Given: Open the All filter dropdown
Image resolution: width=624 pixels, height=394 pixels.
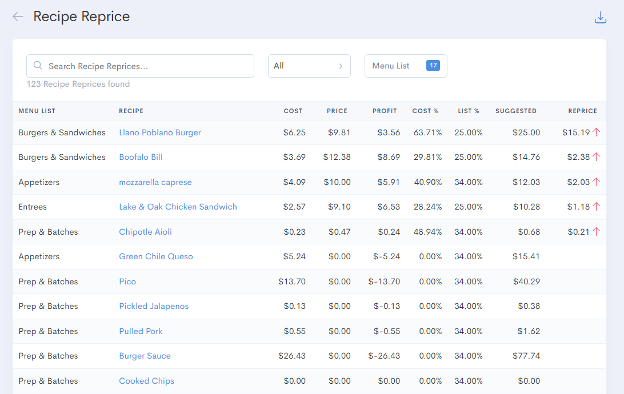Looking at the screenshot, I should click(309, 66).
